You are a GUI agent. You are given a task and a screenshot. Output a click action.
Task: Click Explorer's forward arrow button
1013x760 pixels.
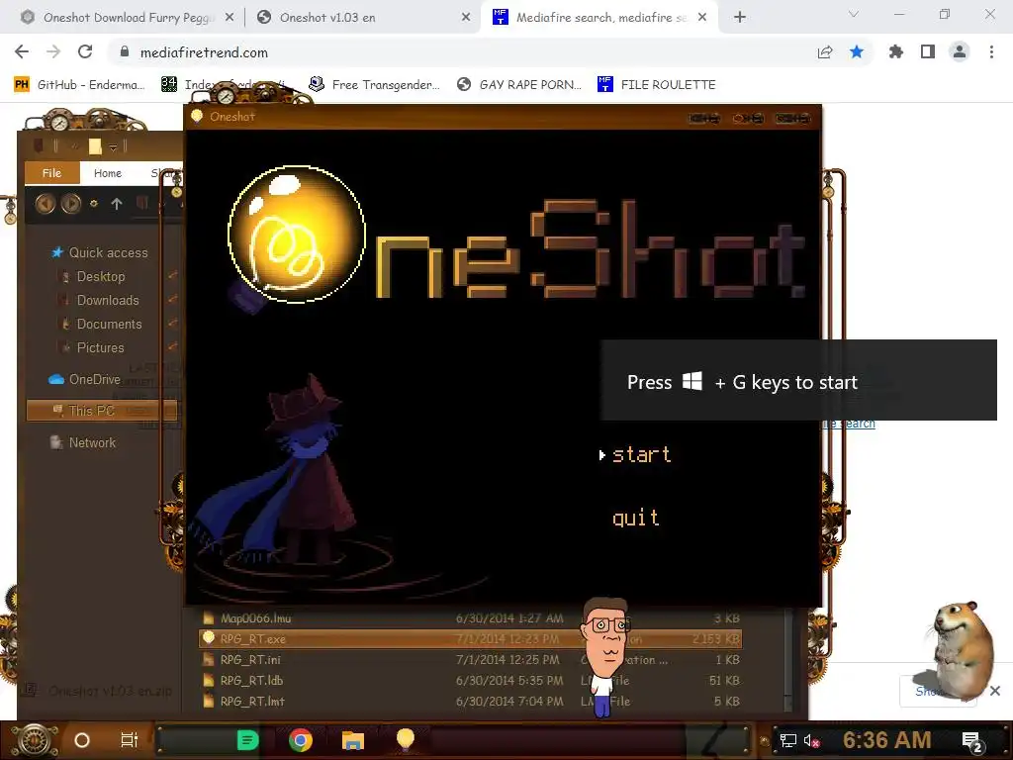(x=71, y=204)
